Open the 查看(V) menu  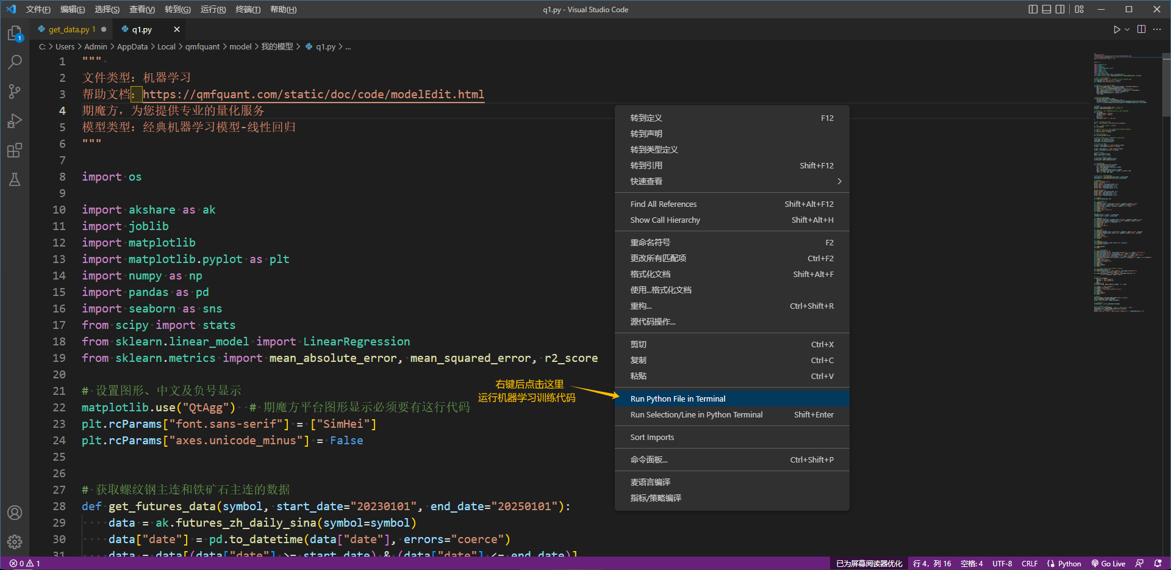142,9
